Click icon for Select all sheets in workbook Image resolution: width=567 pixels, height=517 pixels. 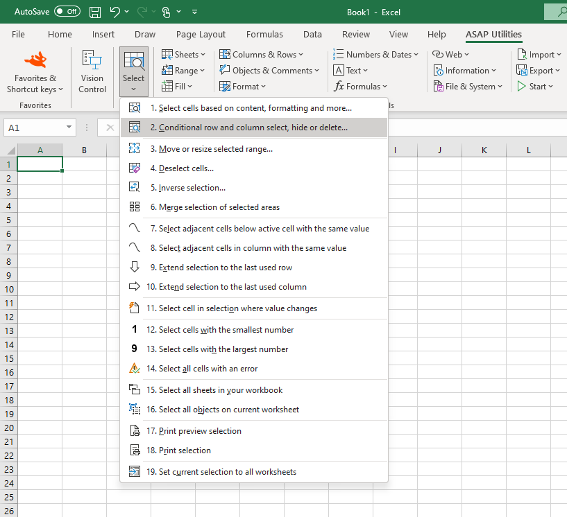tap(135, 389)
